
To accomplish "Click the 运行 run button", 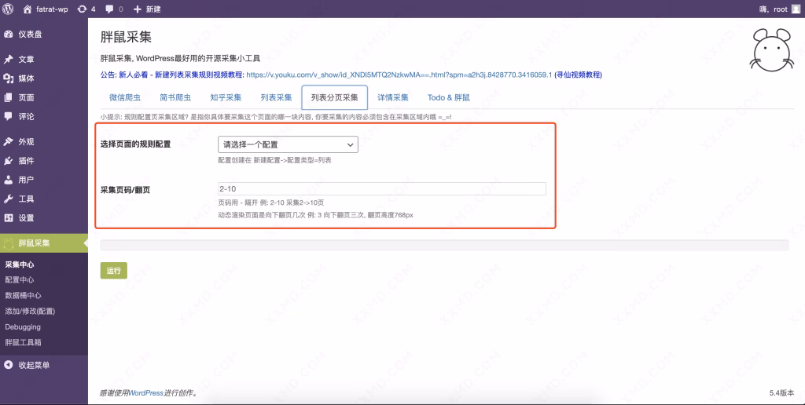I will click(x=113, y=270).
